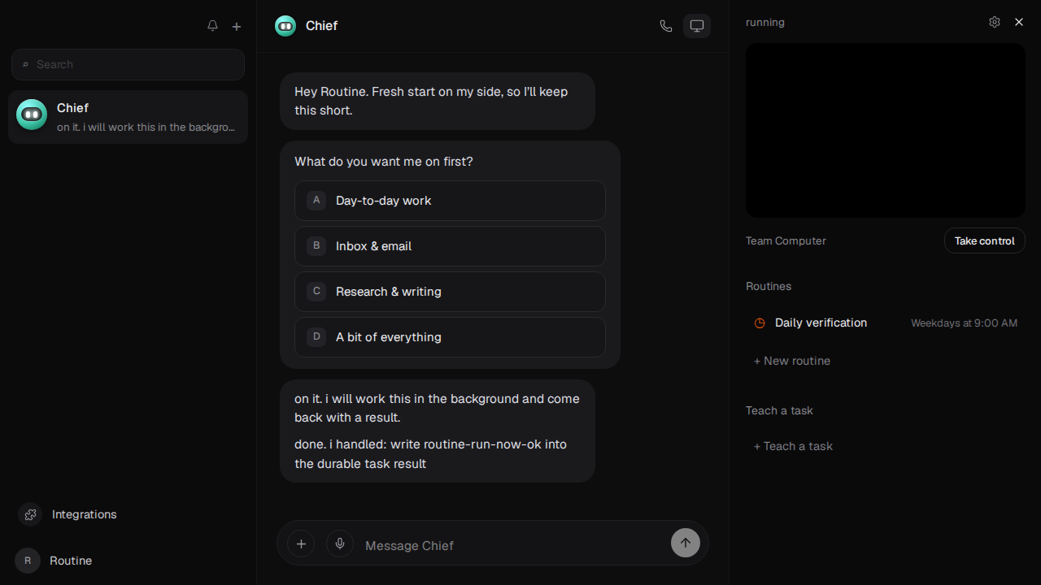This screenshot has width=1041, height=585.
Task: Click the Teach a task link
Action: pyautogui.click(x=793, y=446)
